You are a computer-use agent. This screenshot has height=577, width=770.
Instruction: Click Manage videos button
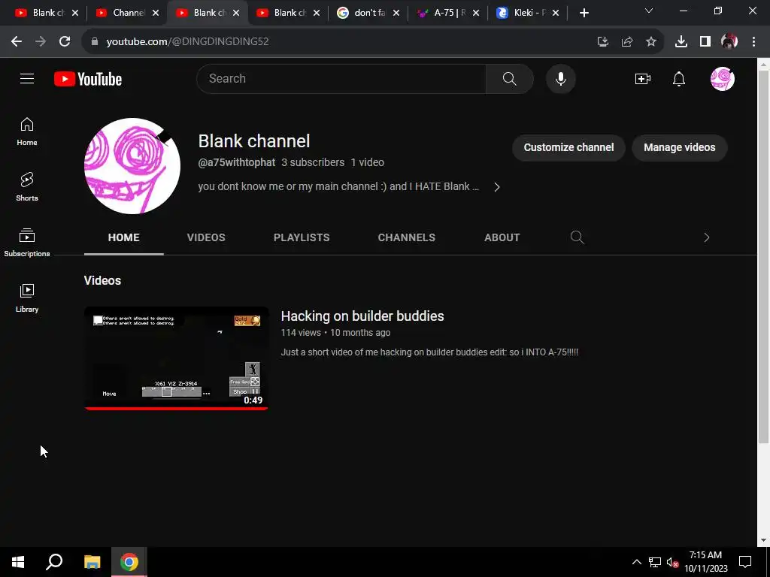click(x=679, y=148)
